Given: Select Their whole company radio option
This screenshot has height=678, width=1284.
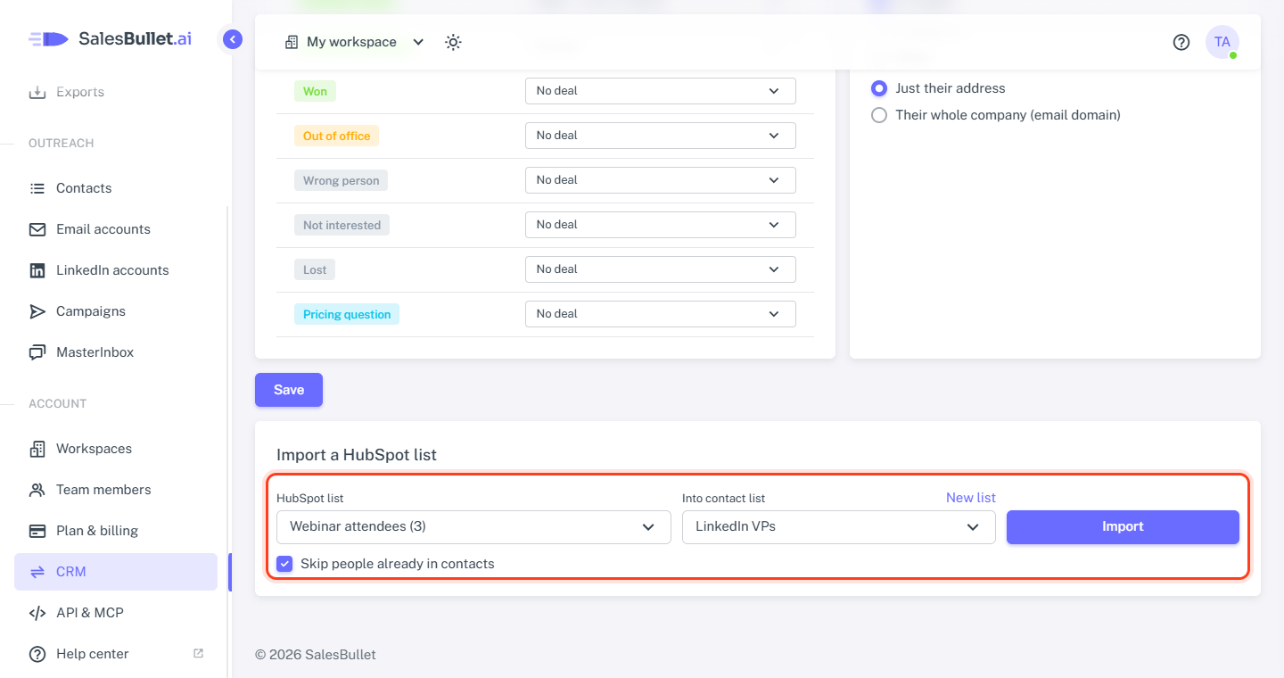Looking at the screenshot, I should (x=879, y=115).
